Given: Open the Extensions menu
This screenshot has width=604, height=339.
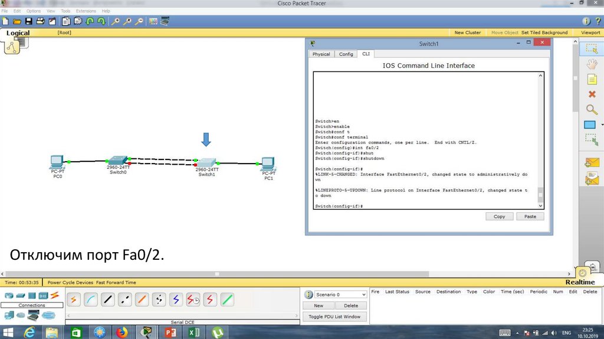Looking at the screenshot, I should [x=86, y=11].
